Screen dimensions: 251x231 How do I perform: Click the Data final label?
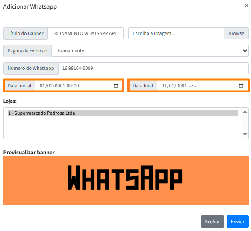(x=143, y=86)
